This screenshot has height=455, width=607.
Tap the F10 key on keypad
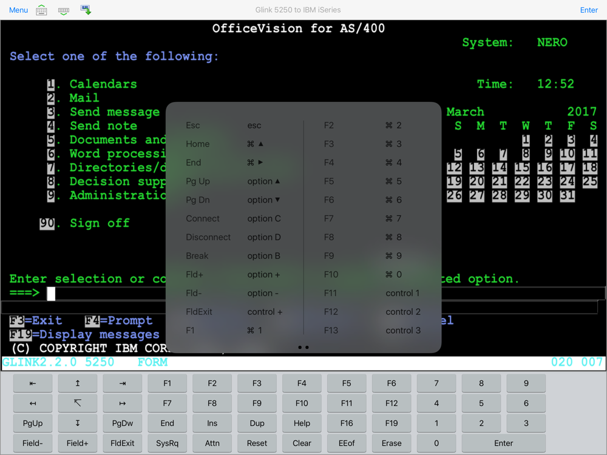pyautogui.click(x=302, y=403)
